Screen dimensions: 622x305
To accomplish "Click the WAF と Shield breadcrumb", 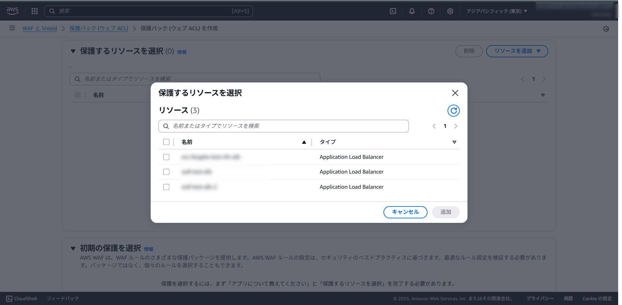I will (x=40, y=28).
